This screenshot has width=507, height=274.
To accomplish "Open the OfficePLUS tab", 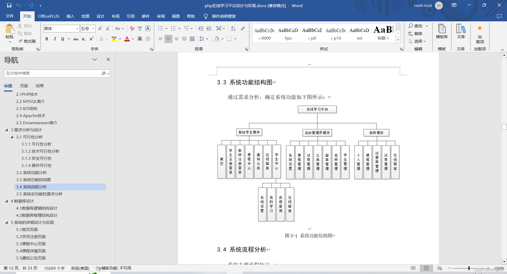I will (49, 16).
